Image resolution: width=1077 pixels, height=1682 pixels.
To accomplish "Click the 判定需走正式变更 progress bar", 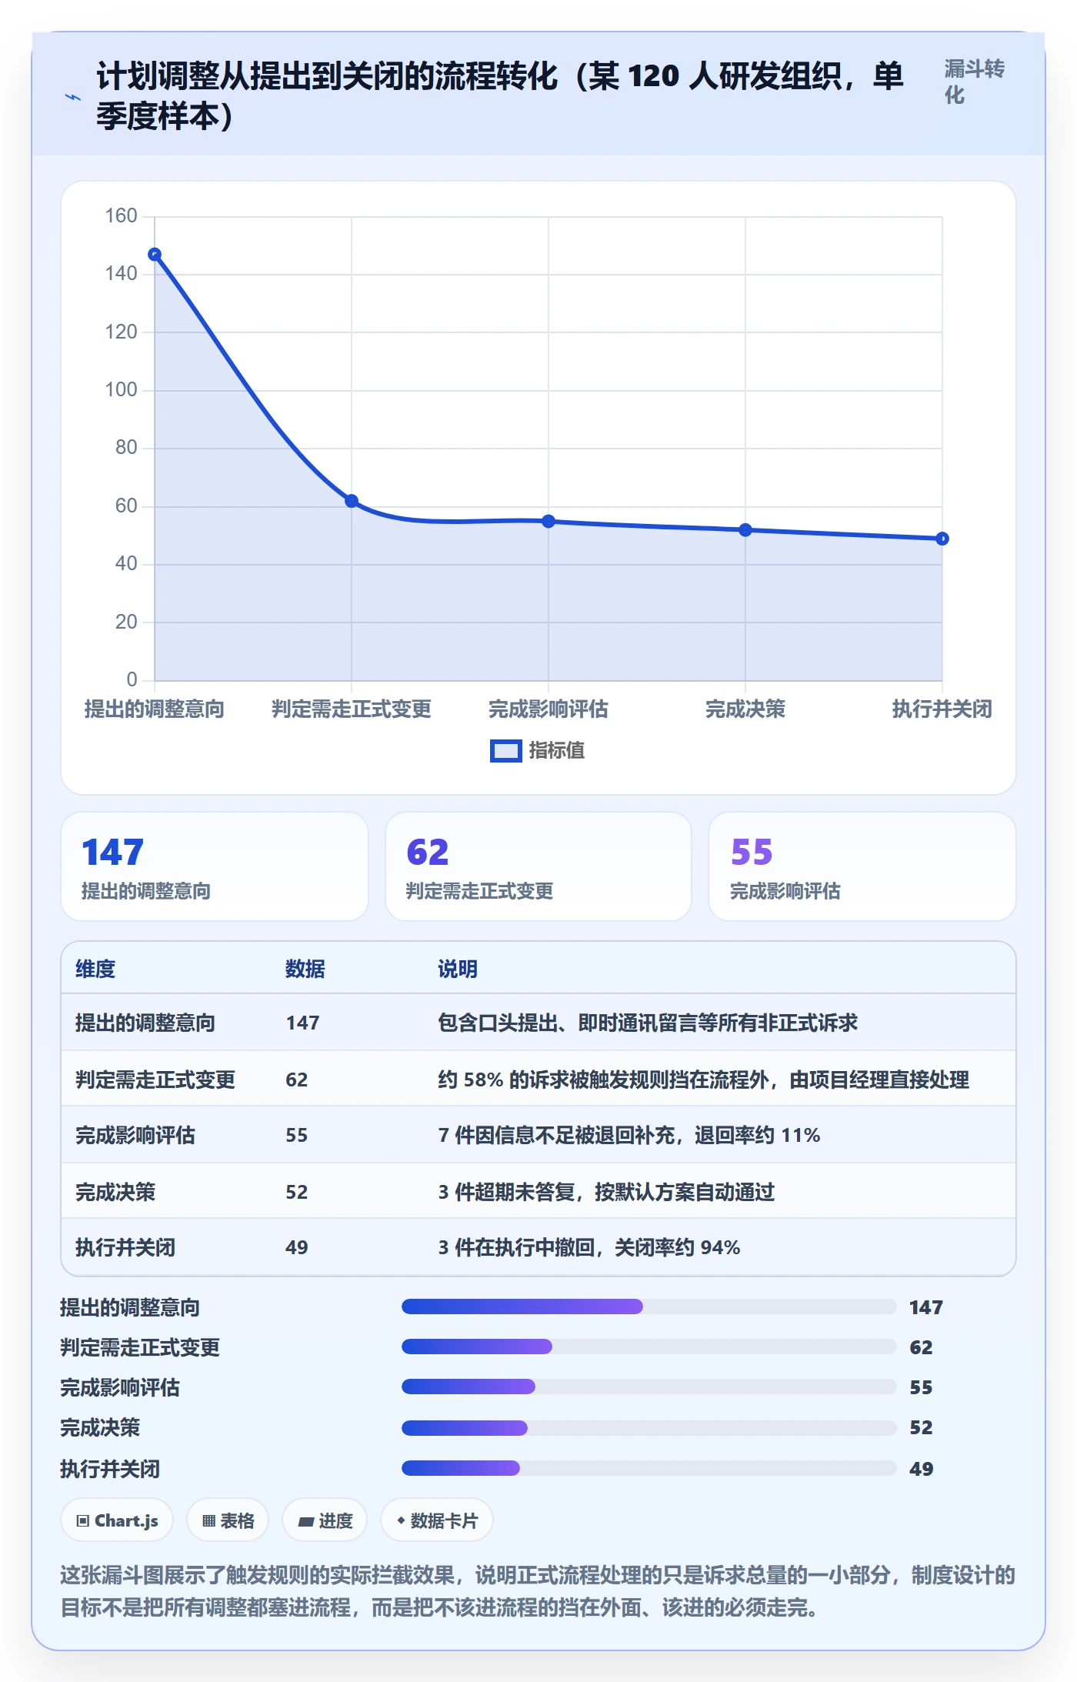I will coord(649,1347).
